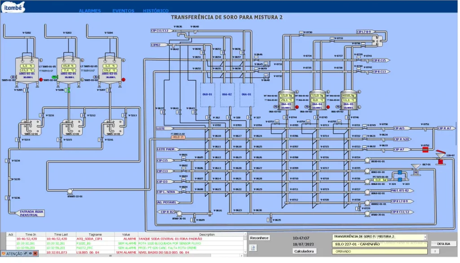Select the red hopper 120-07
This screenshot has width=460, height=263.
(440, 158)
